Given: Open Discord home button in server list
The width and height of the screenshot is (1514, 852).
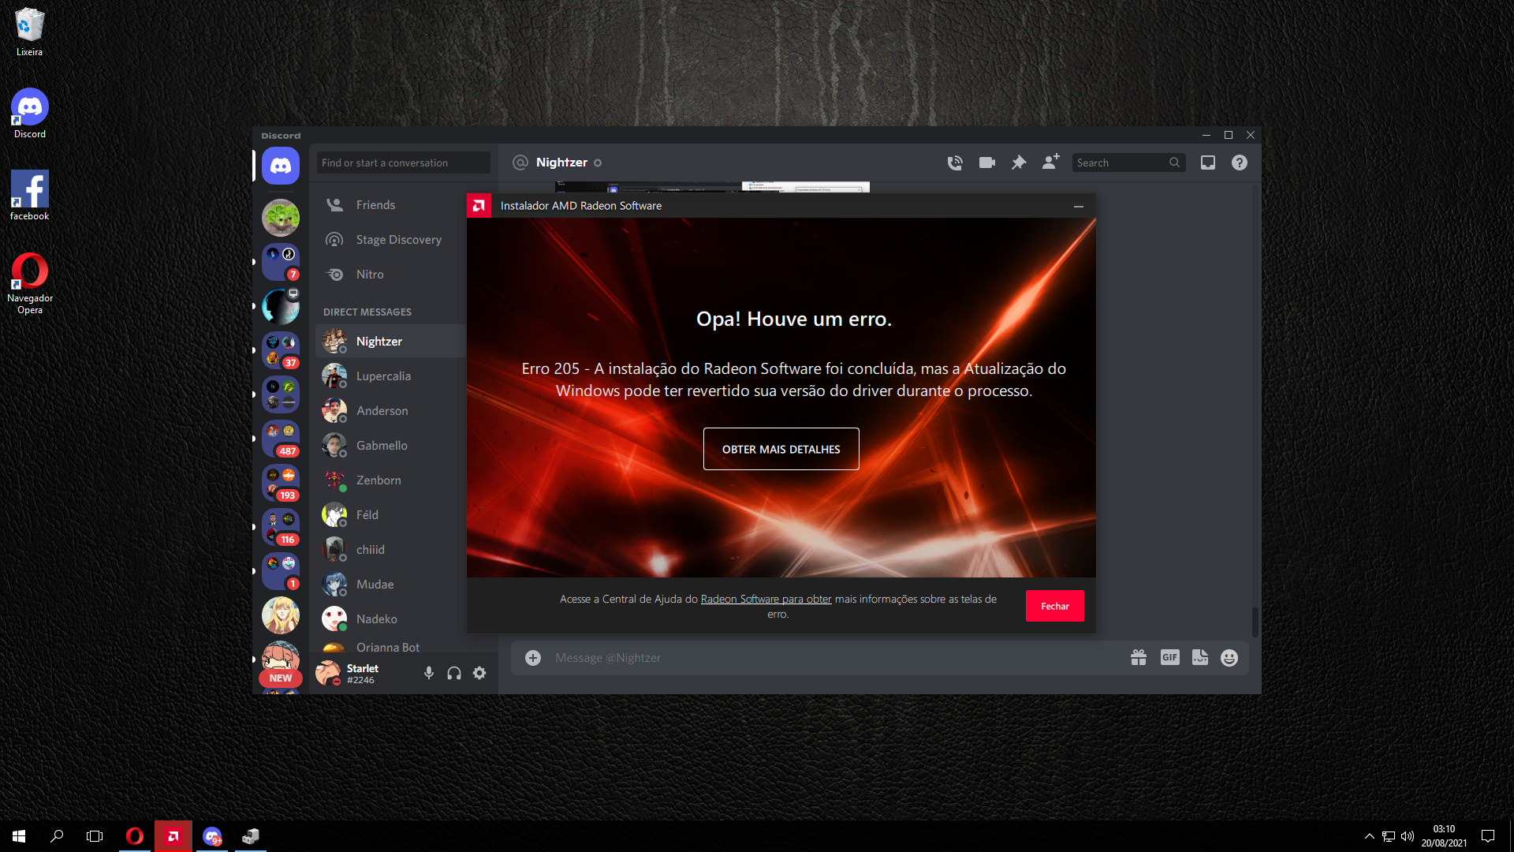Looking at the screenshot, I should click(x=281, y=166).
